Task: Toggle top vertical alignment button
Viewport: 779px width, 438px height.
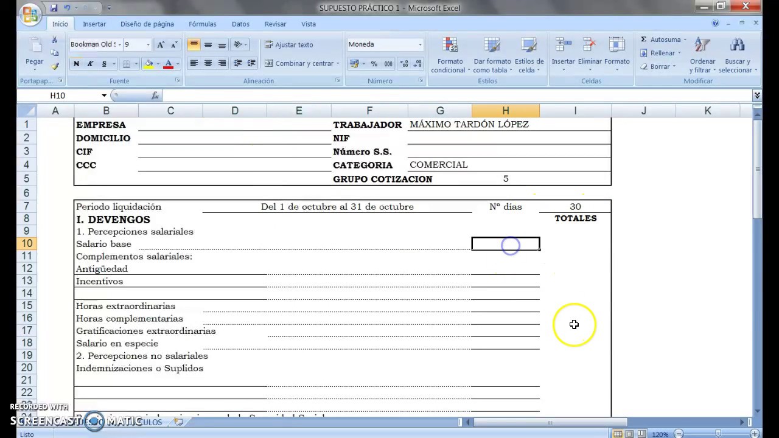Action: 194,45
